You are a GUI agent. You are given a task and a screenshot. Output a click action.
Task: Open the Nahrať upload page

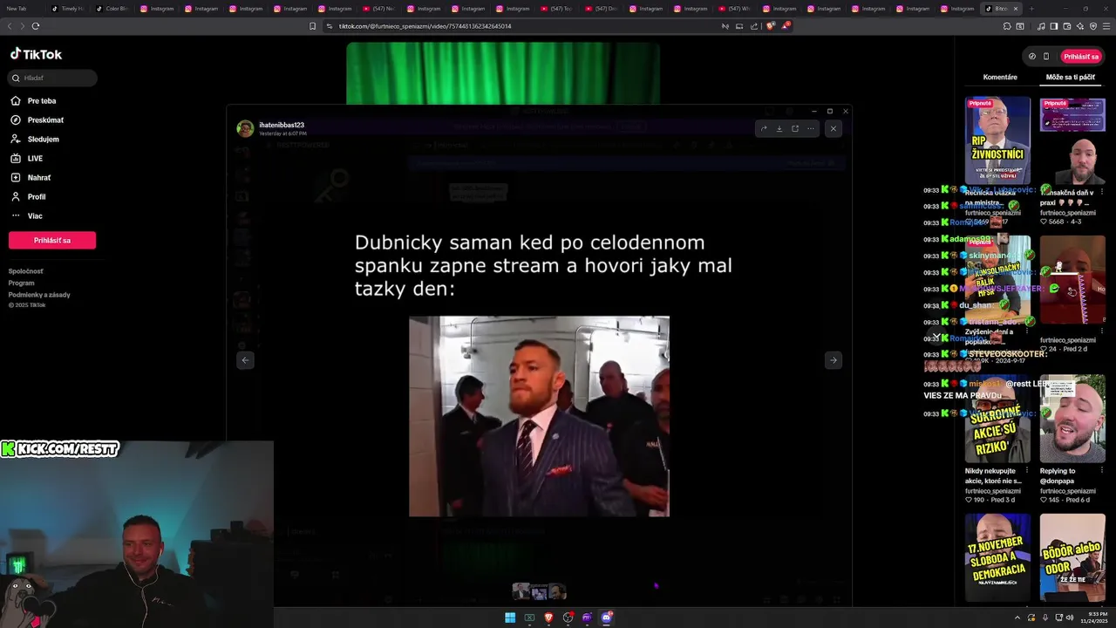pos(31,178)
